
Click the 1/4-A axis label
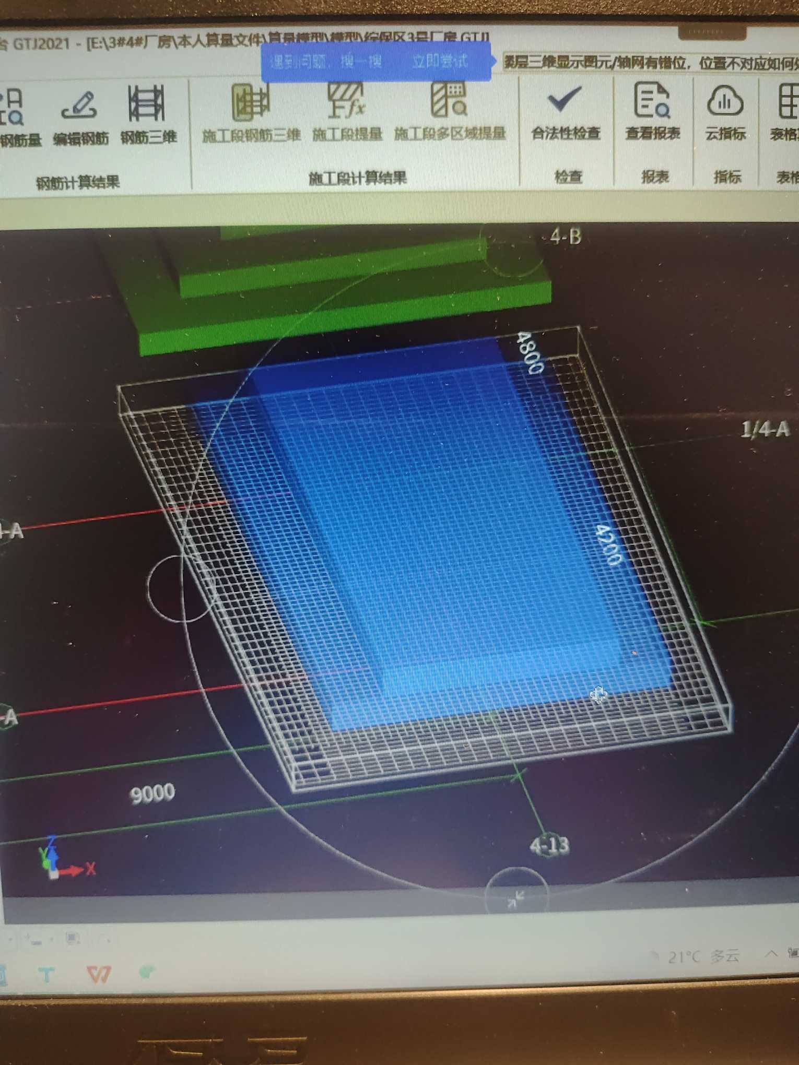[x=765, y=429]
